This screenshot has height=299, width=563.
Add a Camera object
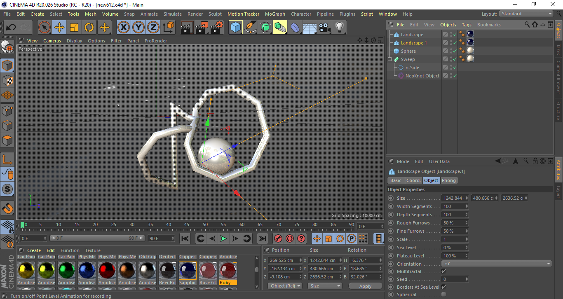(324, 28)
